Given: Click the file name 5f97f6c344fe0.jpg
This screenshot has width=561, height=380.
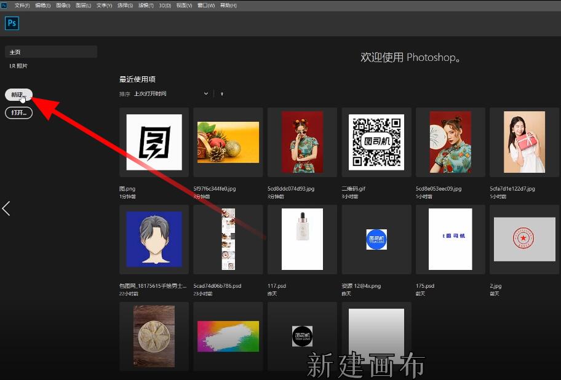Looking at the screenshot, I should point(214,189).
